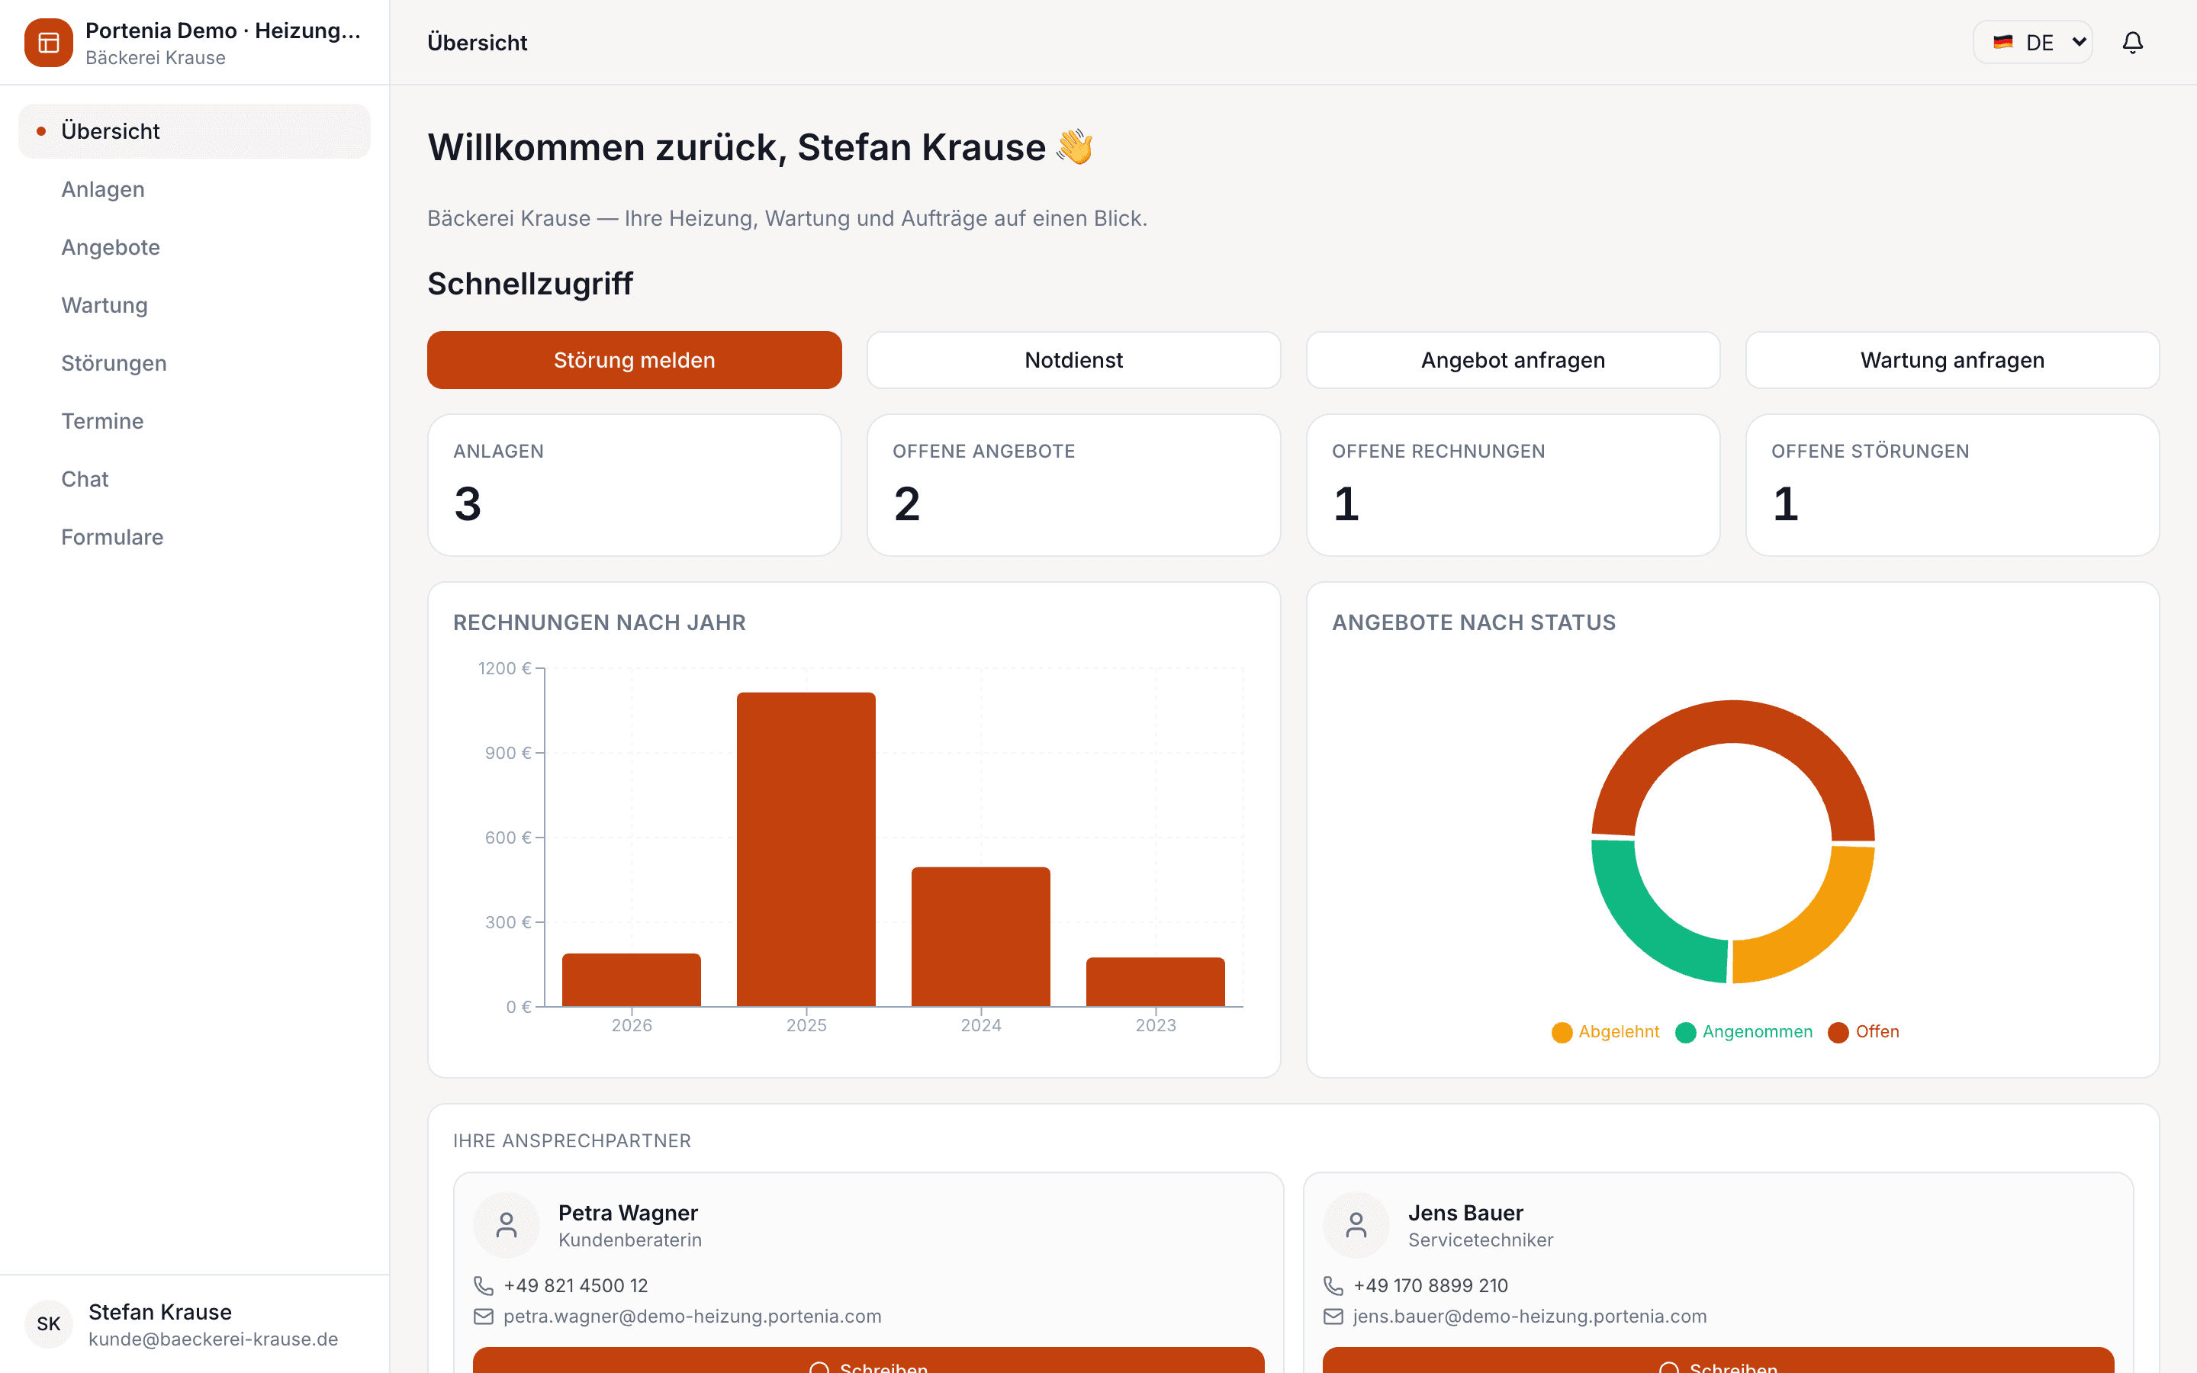Click Jens Bauer's avatar icon
The image size is (2197, 1373).
(1356, 1225)
